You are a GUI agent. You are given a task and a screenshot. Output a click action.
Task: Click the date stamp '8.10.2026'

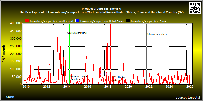pyautogui.click(x=10, y=97)
